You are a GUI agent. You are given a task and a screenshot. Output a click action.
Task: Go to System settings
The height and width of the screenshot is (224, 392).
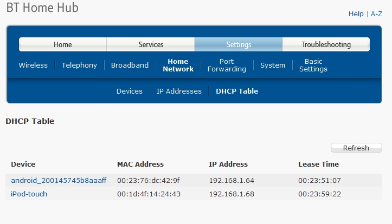click(x=273, y=65)
